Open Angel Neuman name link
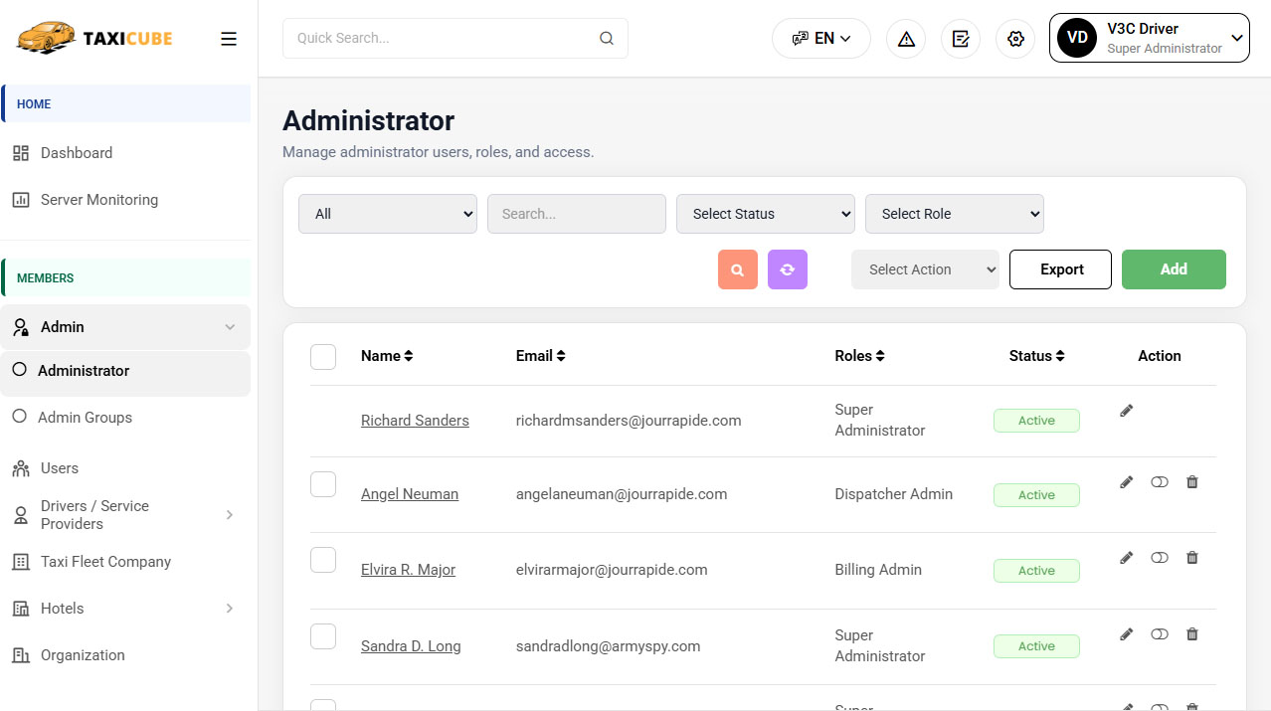Viewport: 1271px width, 711px height. 410,494
